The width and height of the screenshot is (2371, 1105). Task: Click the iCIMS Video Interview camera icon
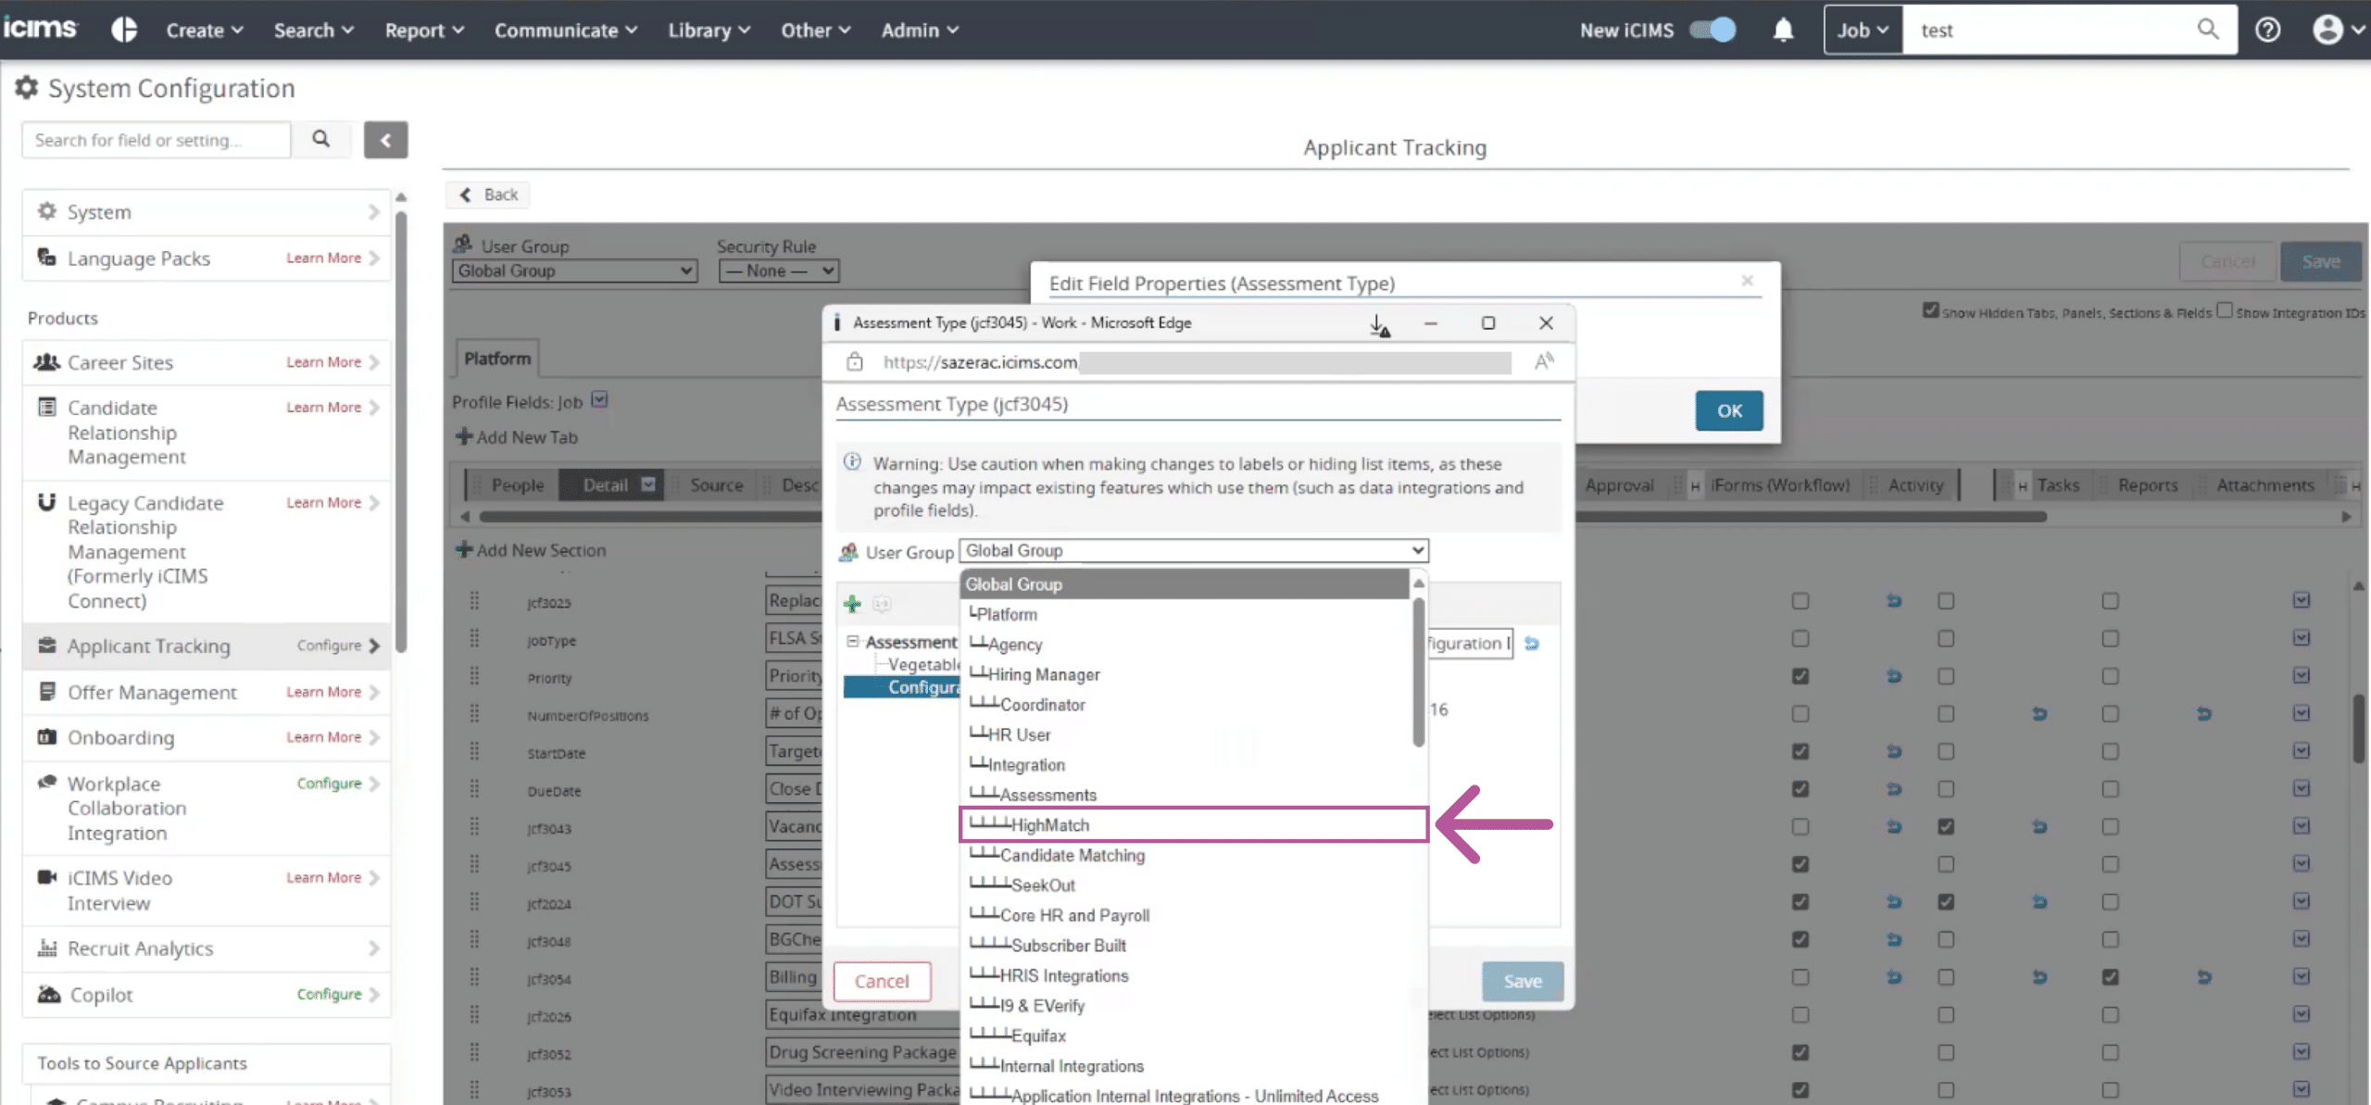tap(46, 877)
